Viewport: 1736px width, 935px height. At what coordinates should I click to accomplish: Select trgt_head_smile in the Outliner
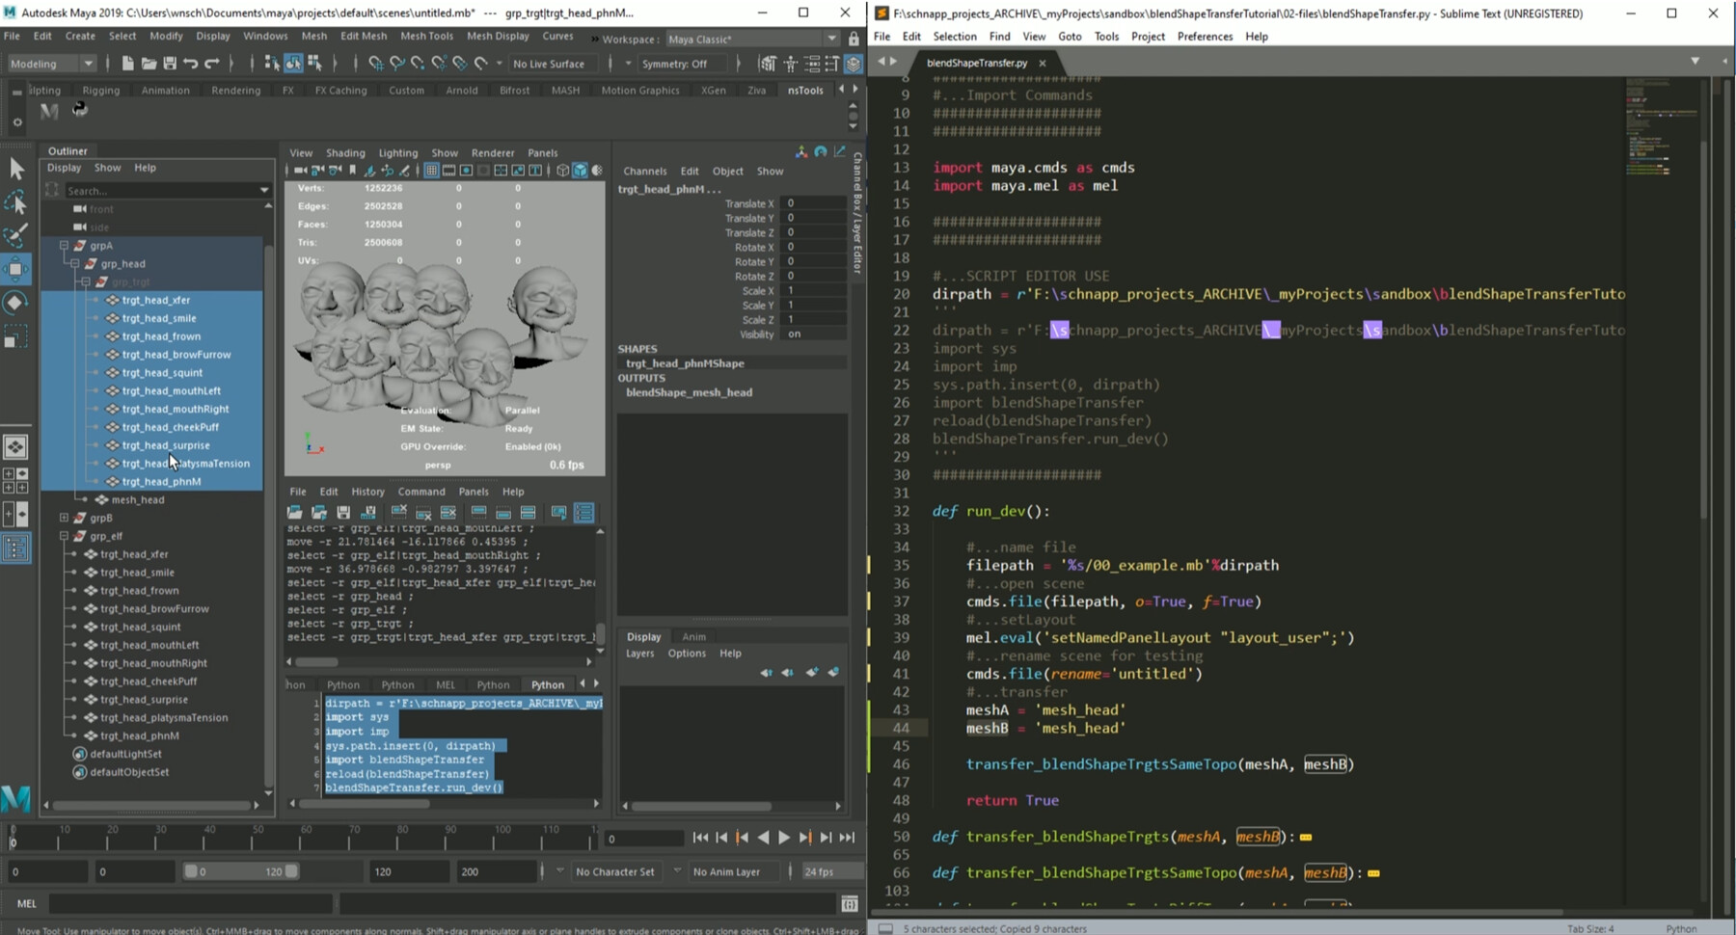(x=159, y=317)
